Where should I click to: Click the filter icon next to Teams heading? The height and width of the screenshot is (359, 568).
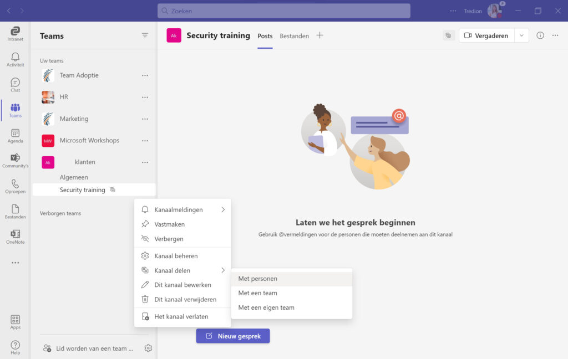[145, 35]
